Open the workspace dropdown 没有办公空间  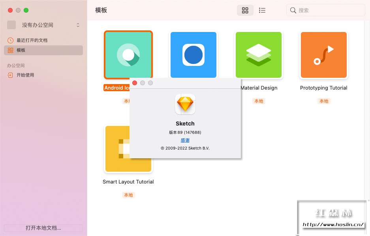point(44,25)
